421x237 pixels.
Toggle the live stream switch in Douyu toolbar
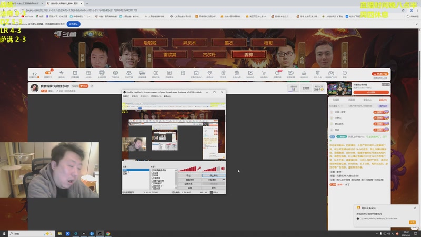click(x=48, y=73)
